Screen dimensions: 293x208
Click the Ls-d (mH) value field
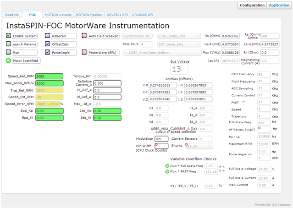pyautogui.click(x=230, y=44)
